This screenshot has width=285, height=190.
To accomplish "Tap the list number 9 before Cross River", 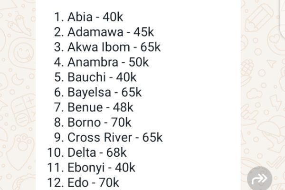I will [59, 137].
